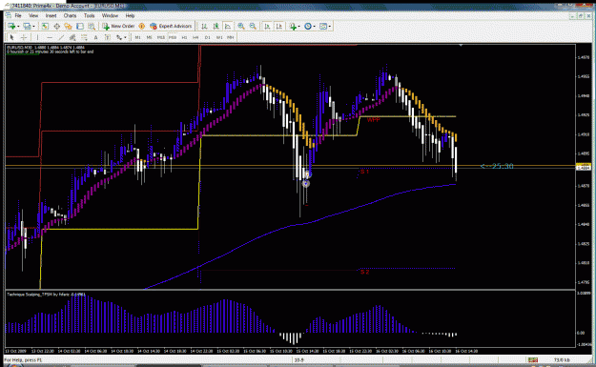
Task: Expand the templates dropdown arrow
Action: [x=330, y=27]
